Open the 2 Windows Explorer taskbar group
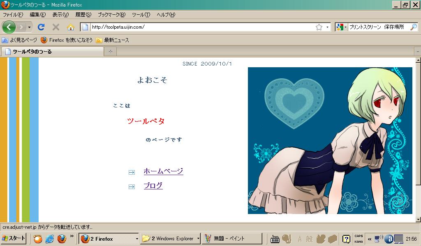 171,239
